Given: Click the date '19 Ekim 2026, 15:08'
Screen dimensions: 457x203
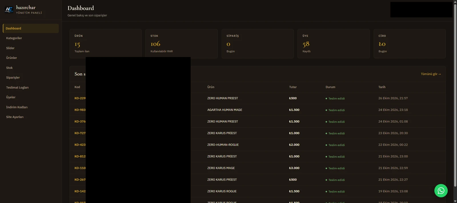Looking at the screenshot, I should pyautogui.click(x=393, y=191).
